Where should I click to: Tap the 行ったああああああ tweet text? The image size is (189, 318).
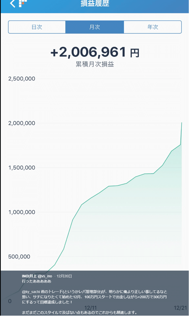tap(37, 281)
